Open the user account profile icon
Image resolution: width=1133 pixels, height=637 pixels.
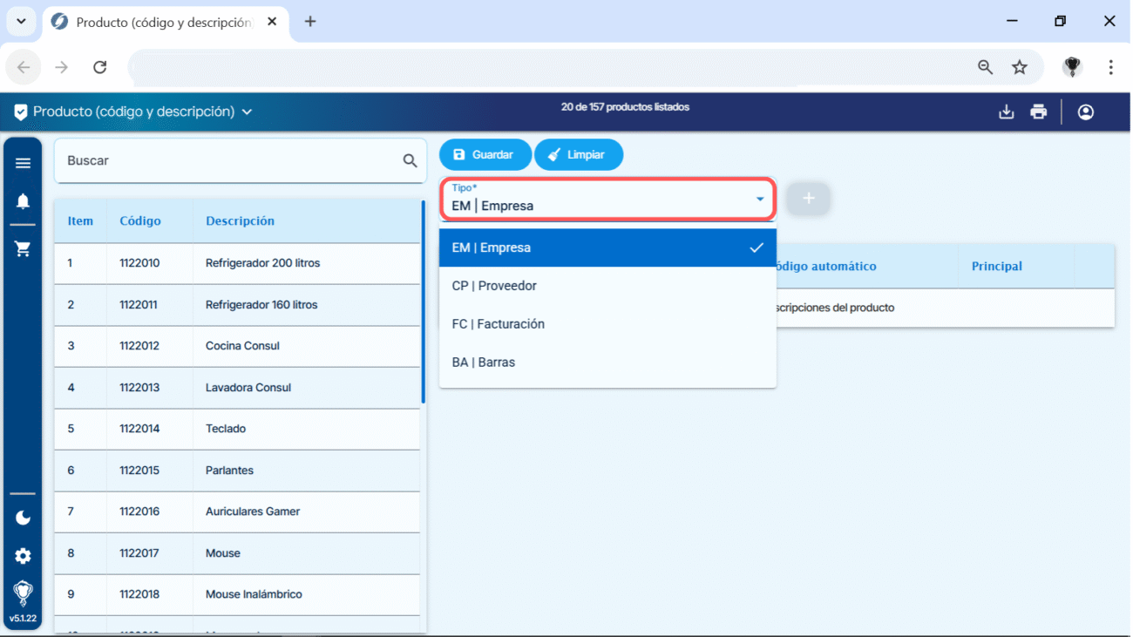tap(1085, 112)
